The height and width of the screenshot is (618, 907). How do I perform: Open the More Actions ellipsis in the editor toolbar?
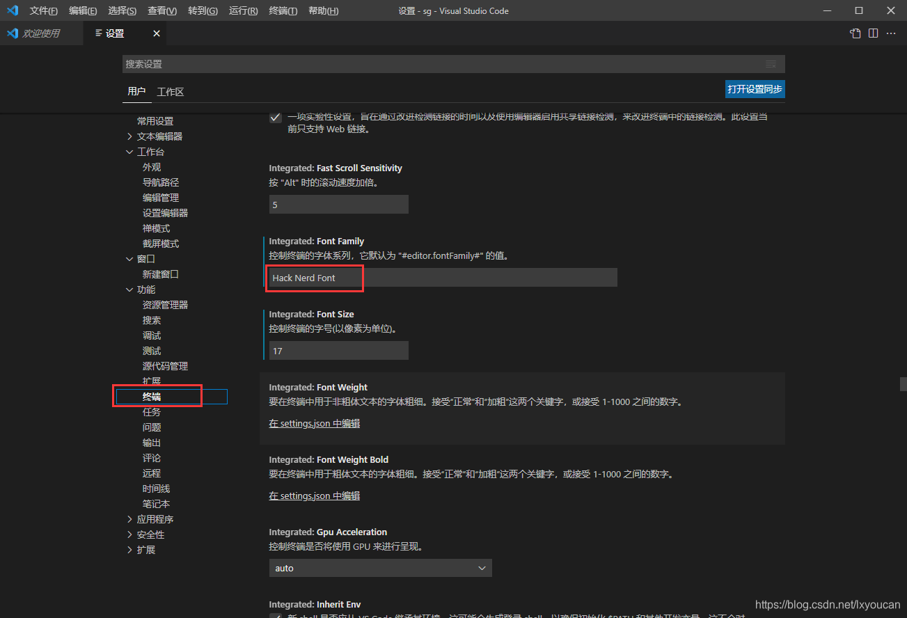tap(891, 33)
